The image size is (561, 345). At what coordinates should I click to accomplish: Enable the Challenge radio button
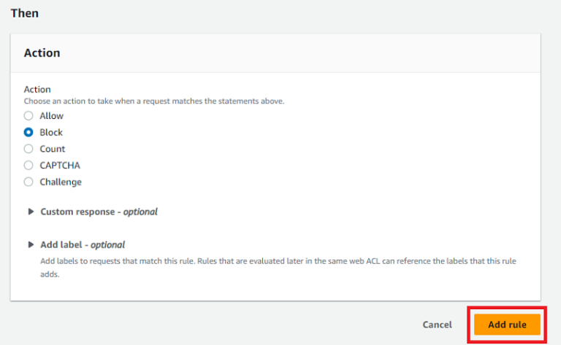(28, 182)
